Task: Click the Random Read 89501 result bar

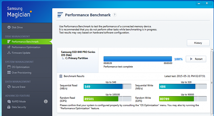Action: pos(107,99)
